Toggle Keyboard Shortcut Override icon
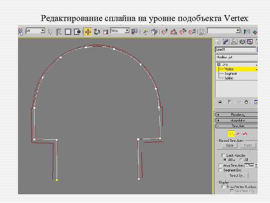The image size is (270, 203). pyautogui.click(x=154, y=32)
